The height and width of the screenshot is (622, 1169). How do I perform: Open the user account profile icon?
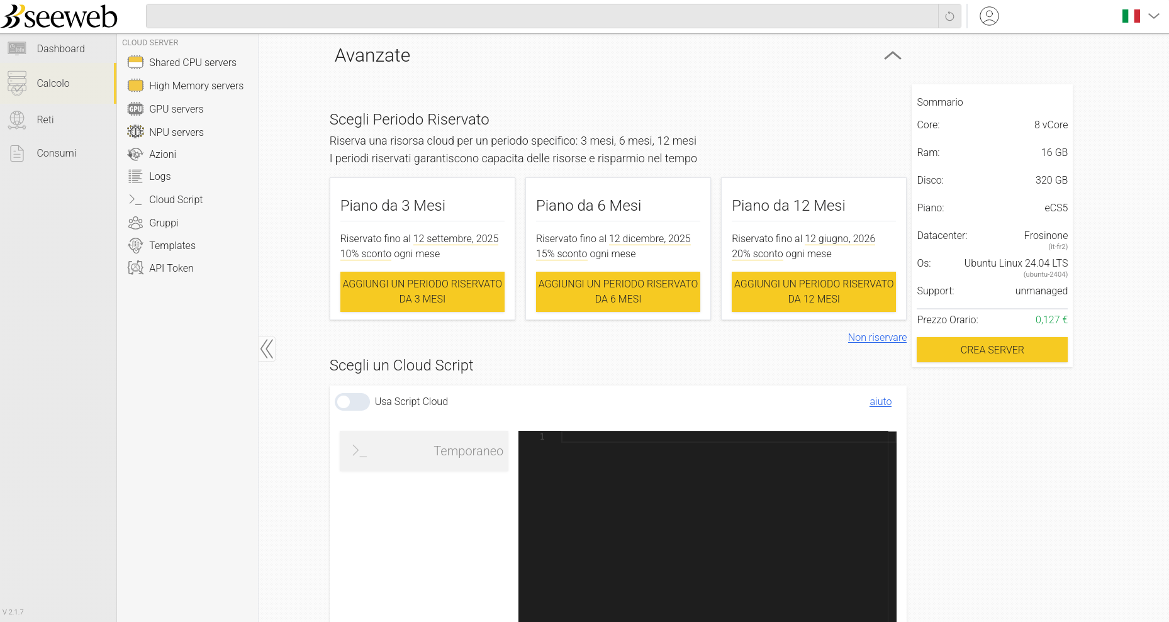(x=989, y=16)
